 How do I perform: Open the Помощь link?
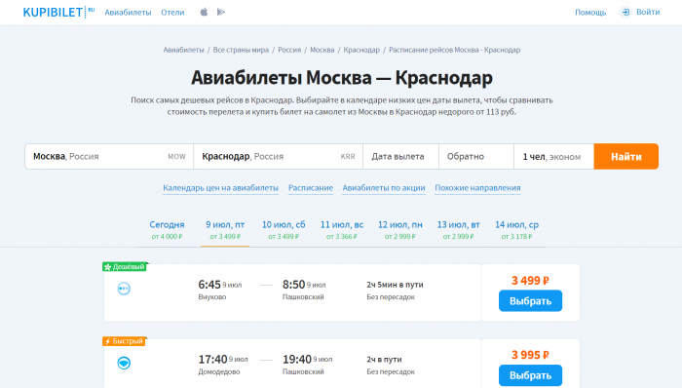point(590,13)
